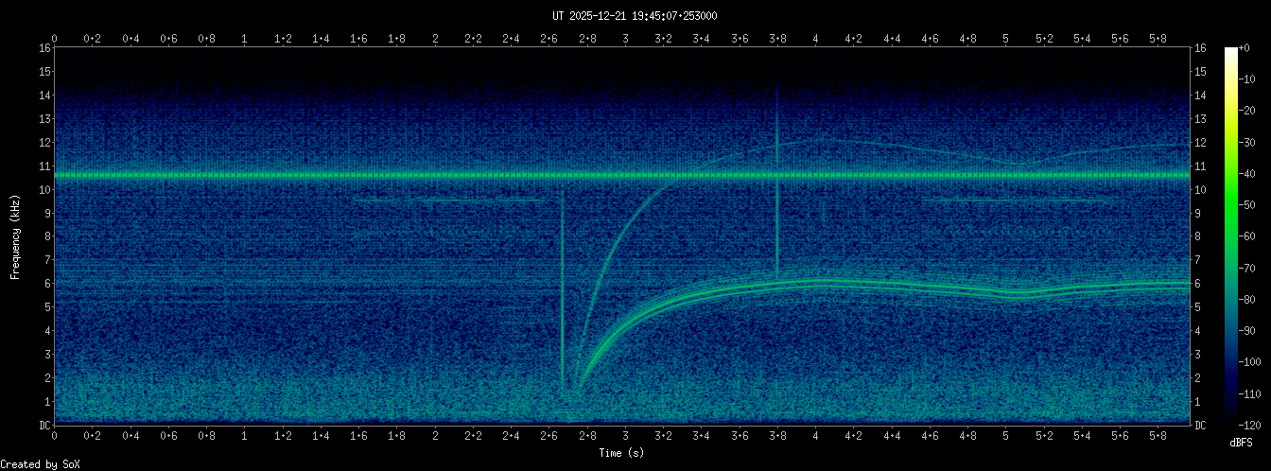The width and height of the screenshot is (1271, 471).
Task: Click the 3 second tick on the bottom time axis
Action: click(625, 436)
